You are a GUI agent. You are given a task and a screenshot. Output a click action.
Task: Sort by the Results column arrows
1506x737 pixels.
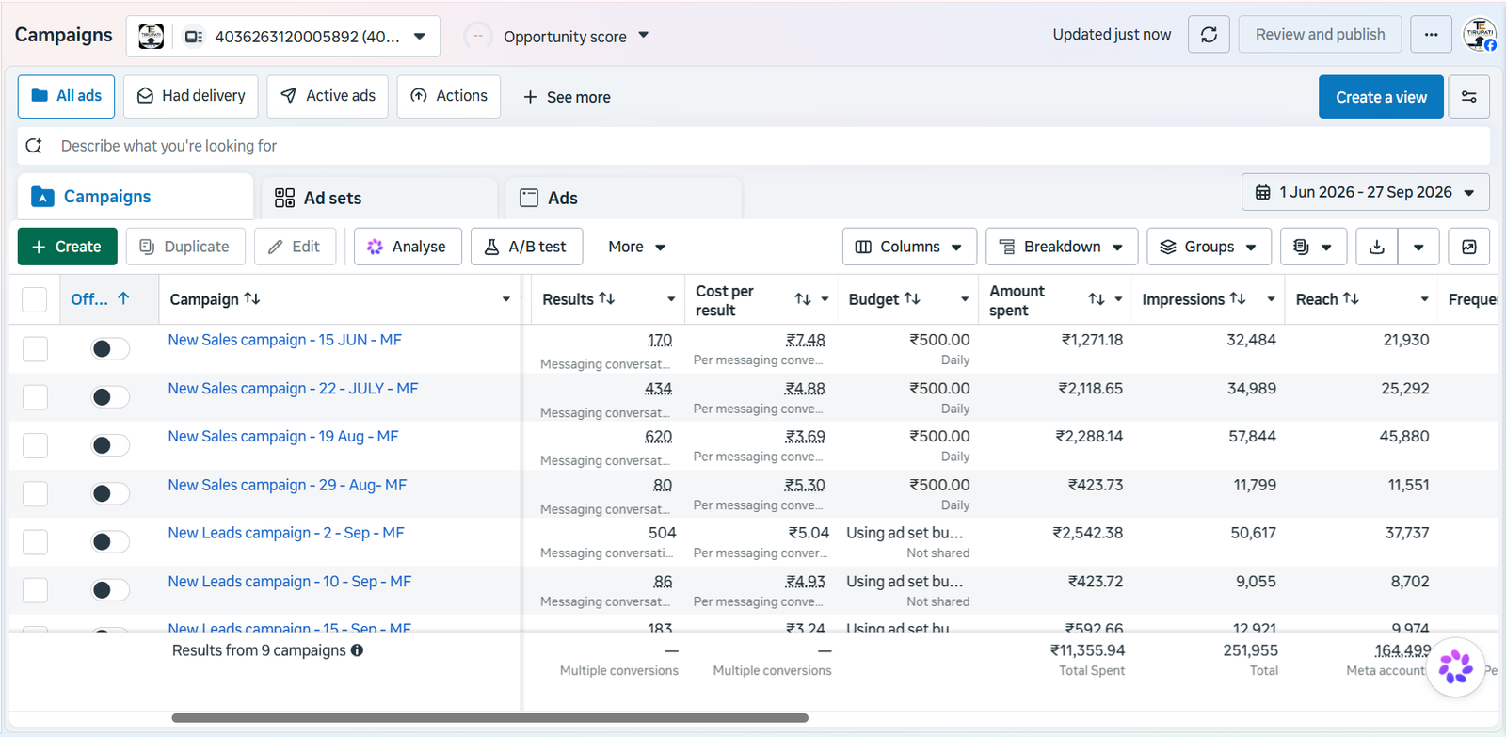coord(607,298)
